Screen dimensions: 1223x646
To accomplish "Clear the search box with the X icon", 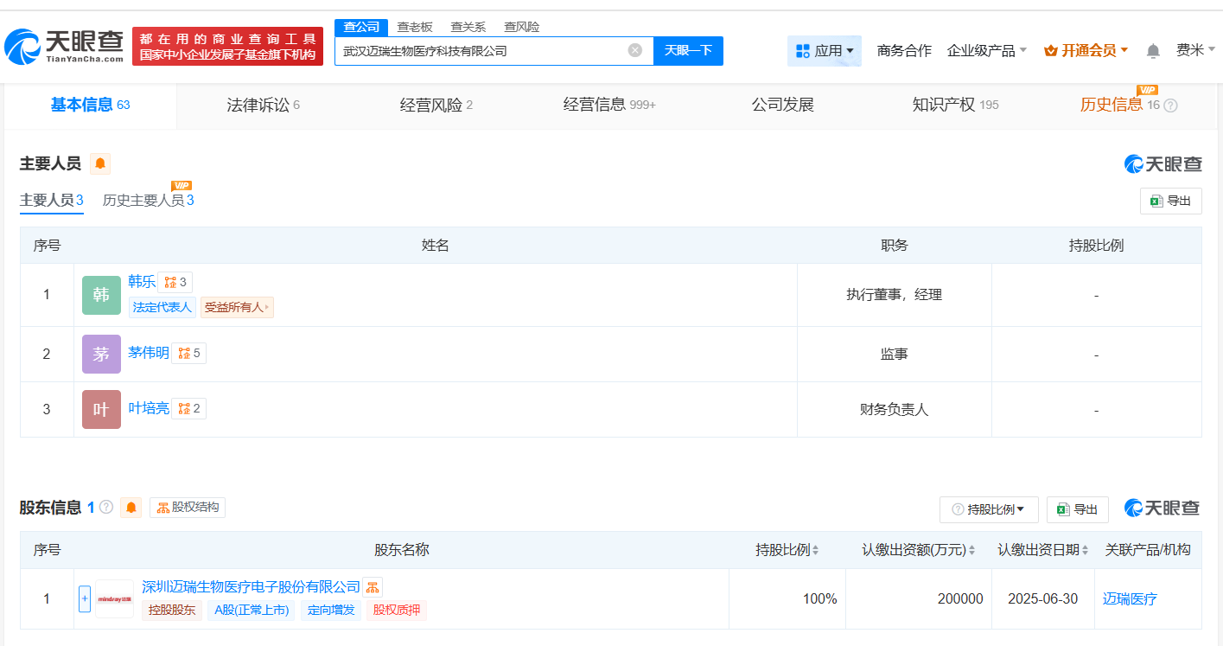I will tap(635, 50).
